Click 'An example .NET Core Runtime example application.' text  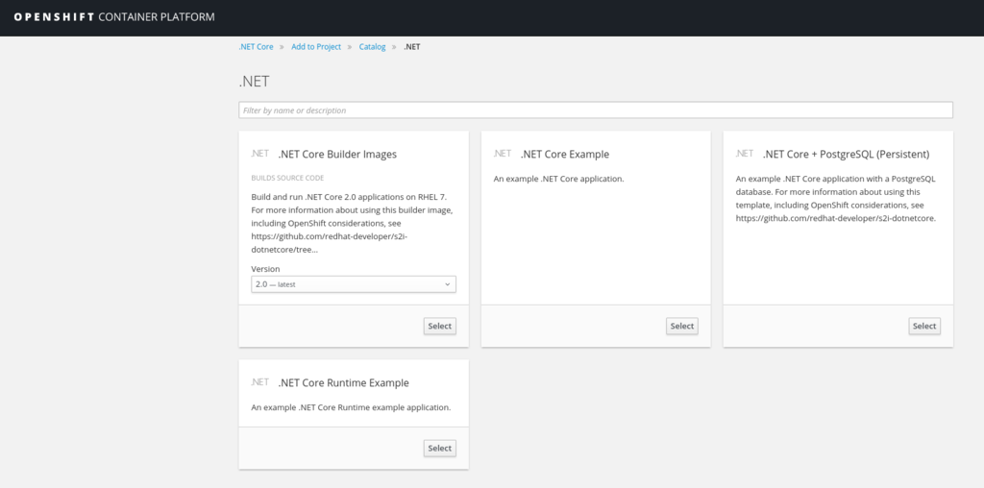pos(351,407)
